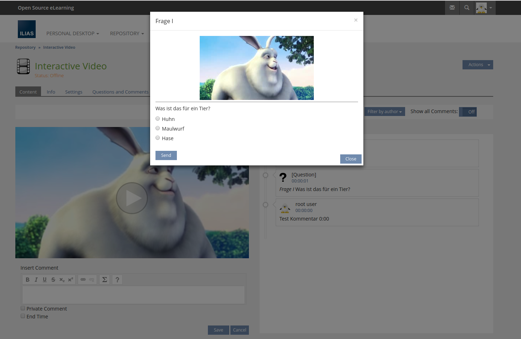Choose the Hase radio button
Image resolution: width=521 pixels, height=339 pixels.
tap(158, 138)
